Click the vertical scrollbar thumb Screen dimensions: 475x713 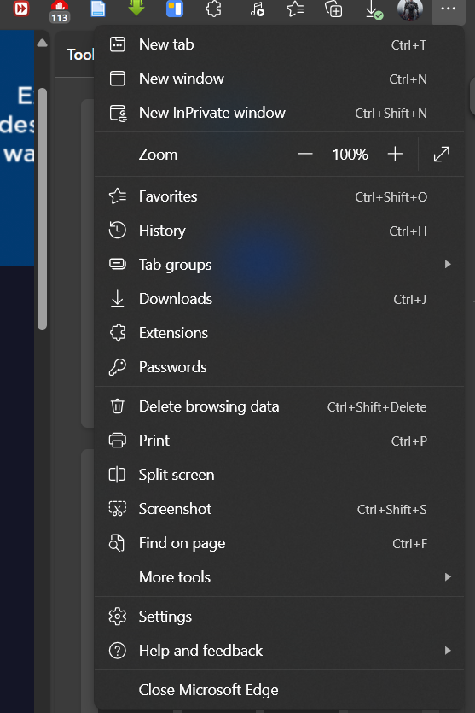[x=43, y=208]
